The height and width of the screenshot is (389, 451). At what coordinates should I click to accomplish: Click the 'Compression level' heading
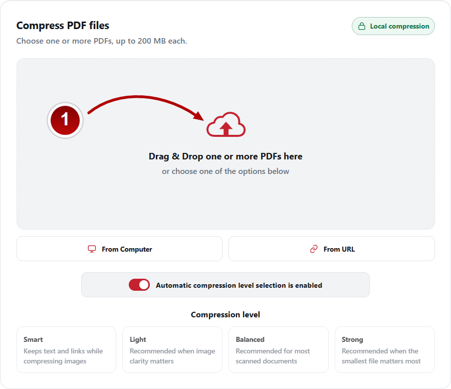225,314
